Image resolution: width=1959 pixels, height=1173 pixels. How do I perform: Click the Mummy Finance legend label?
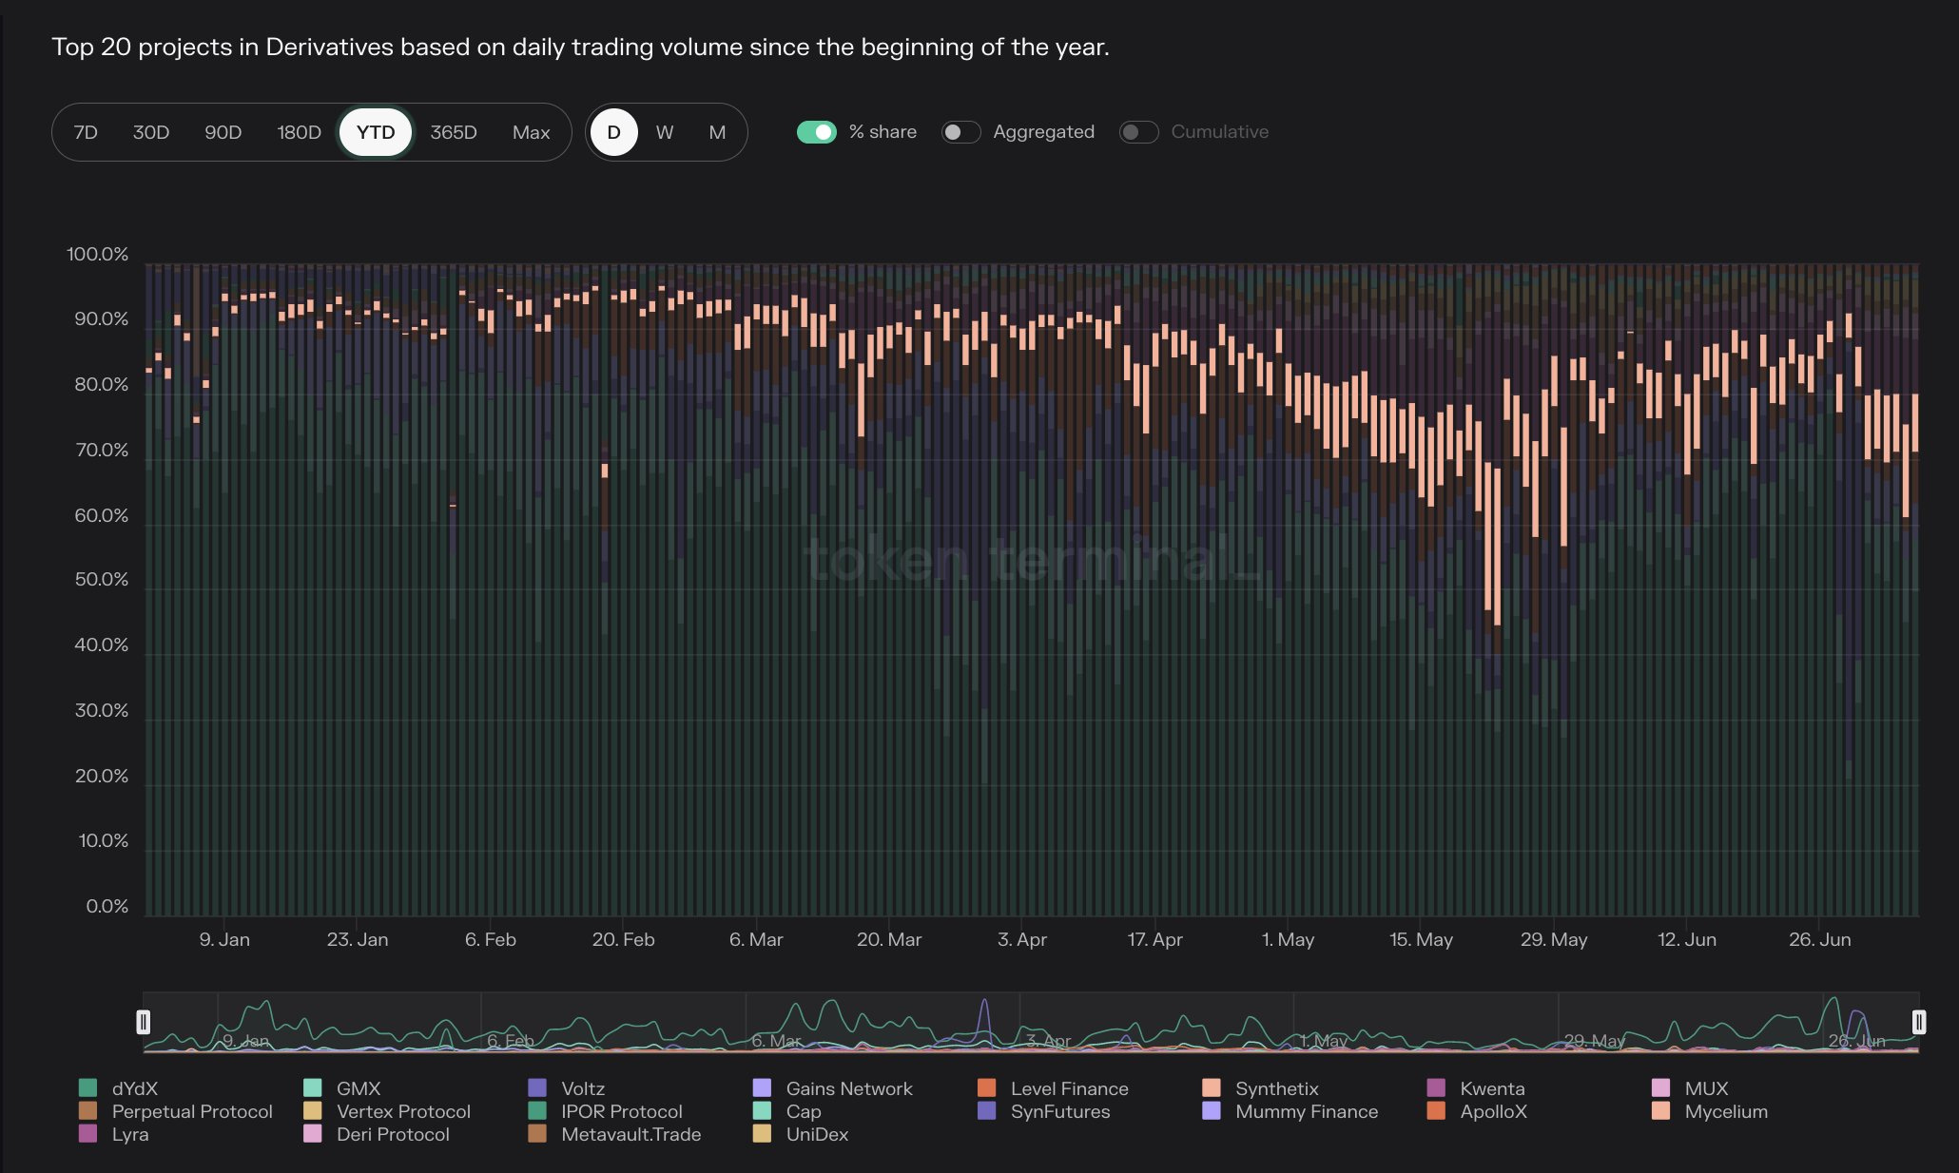tap(1306, 1111)
